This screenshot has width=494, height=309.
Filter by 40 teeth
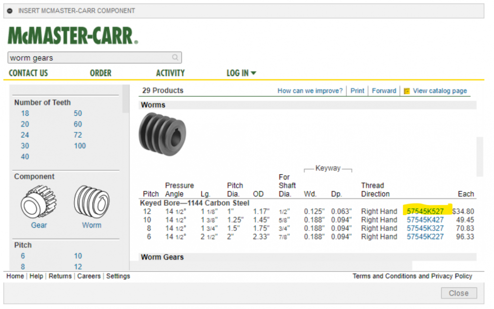point(25,156)
